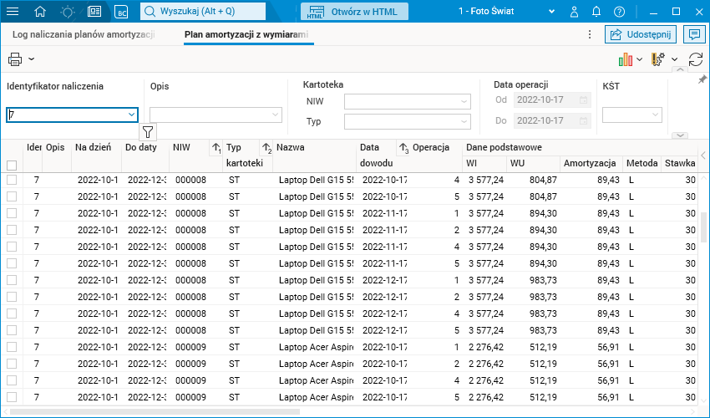Tick the select-all checkbox in grid header
The width and height of the screenshot is (710, 418).
click(12, 166)
